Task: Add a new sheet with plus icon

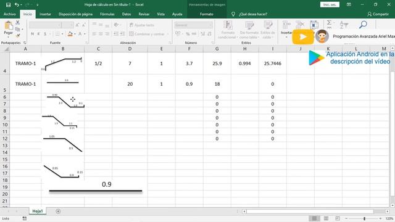Action: click(x=58, y=211)
